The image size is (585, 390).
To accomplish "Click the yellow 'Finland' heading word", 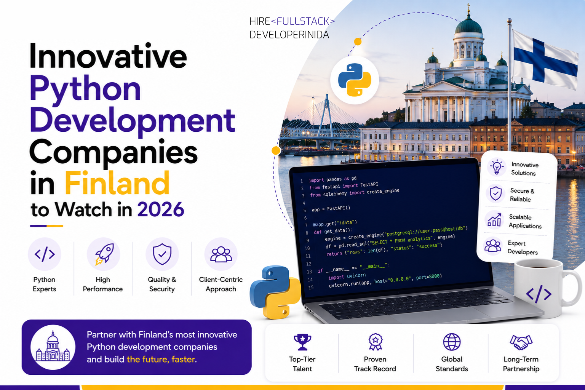I will [117, 183].
